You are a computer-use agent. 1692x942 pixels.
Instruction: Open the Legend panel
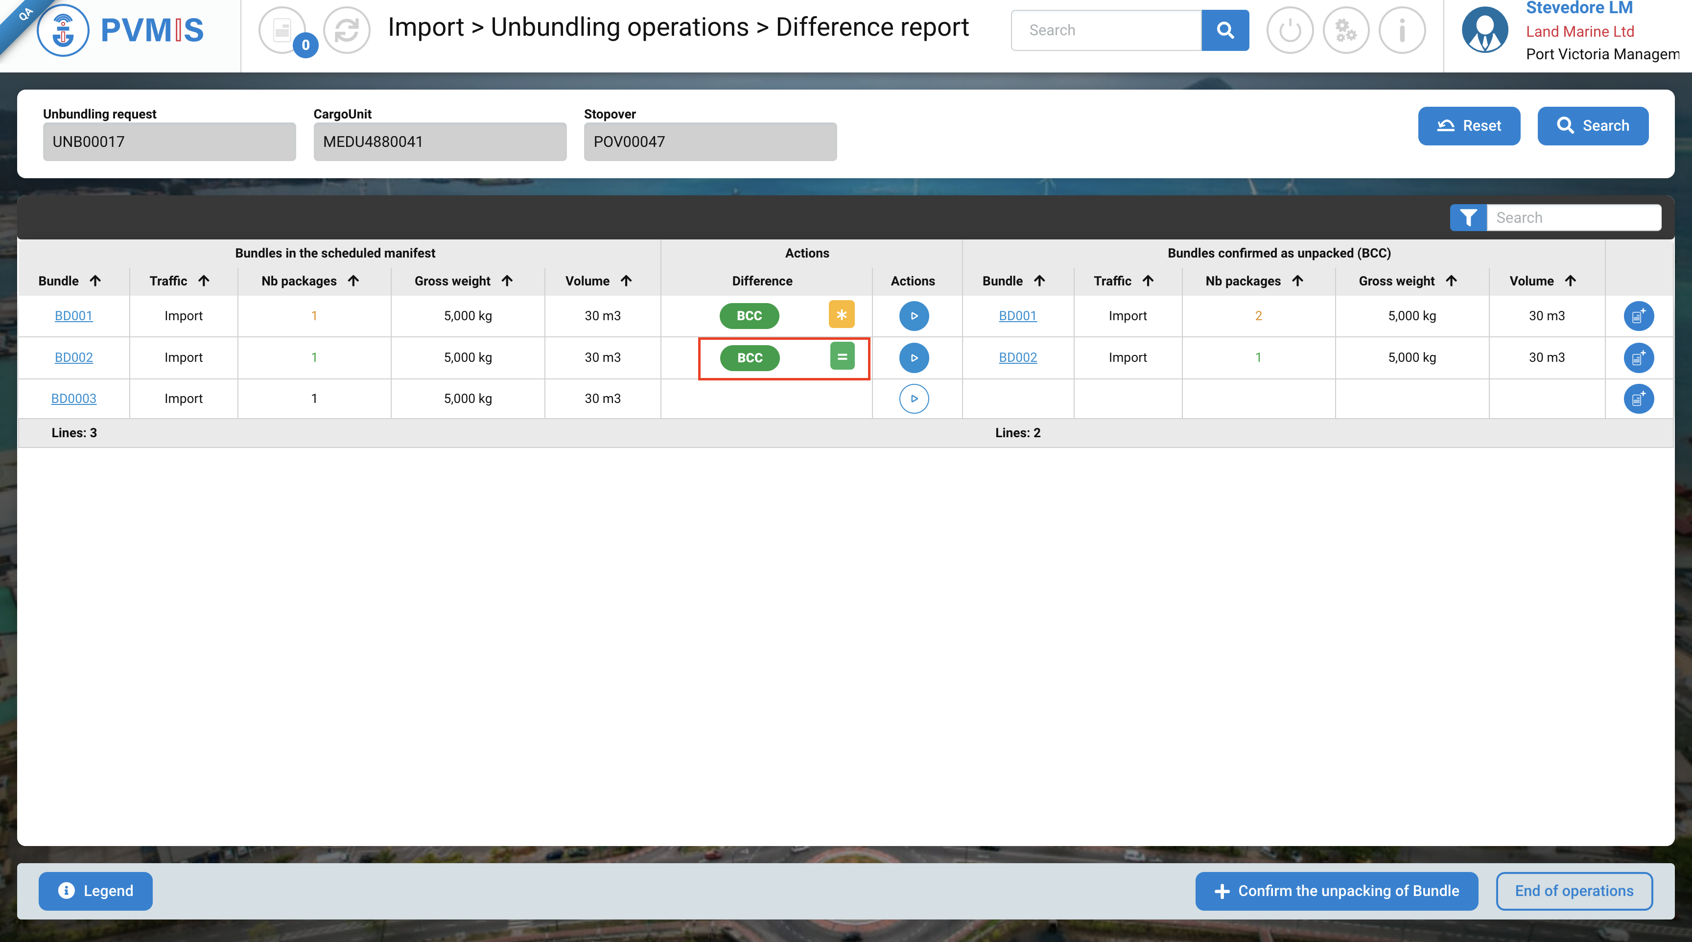[x=95, y=891]
